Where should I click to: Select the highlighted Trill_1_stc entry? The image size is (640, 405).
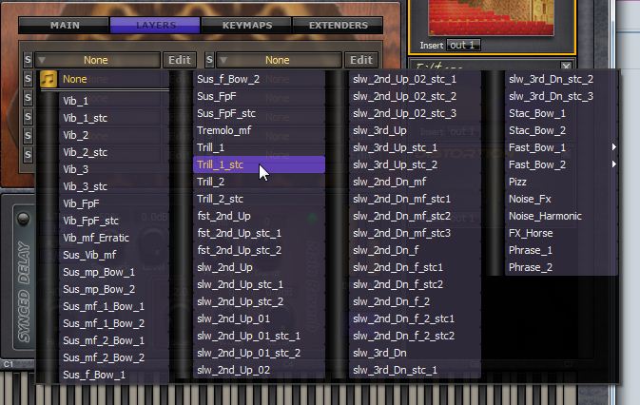(260, 164)
